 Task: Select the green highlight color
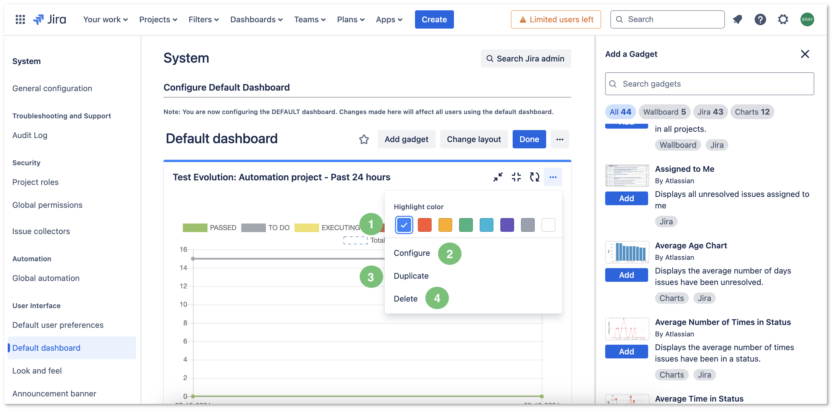click(x=466, y=225)
